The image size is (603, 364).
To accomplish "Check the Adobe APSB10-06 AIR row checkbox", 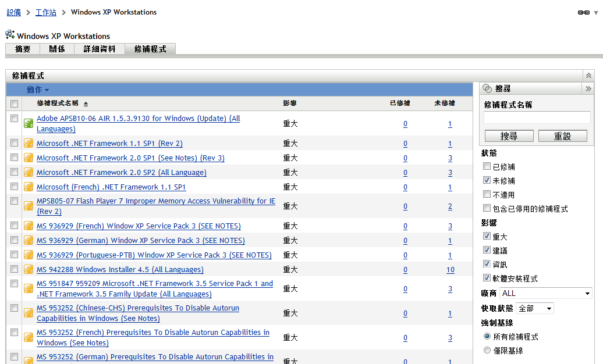I will (x=14, y=119).
